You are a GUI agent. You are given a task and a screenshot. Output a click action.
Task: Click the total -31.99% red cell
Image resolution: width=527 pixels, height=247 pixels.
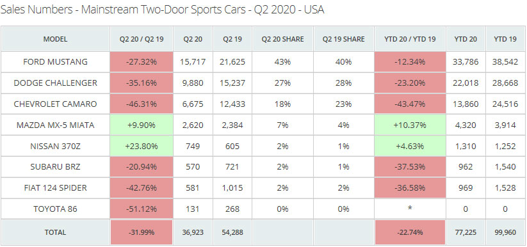click(x=142, y=232)
